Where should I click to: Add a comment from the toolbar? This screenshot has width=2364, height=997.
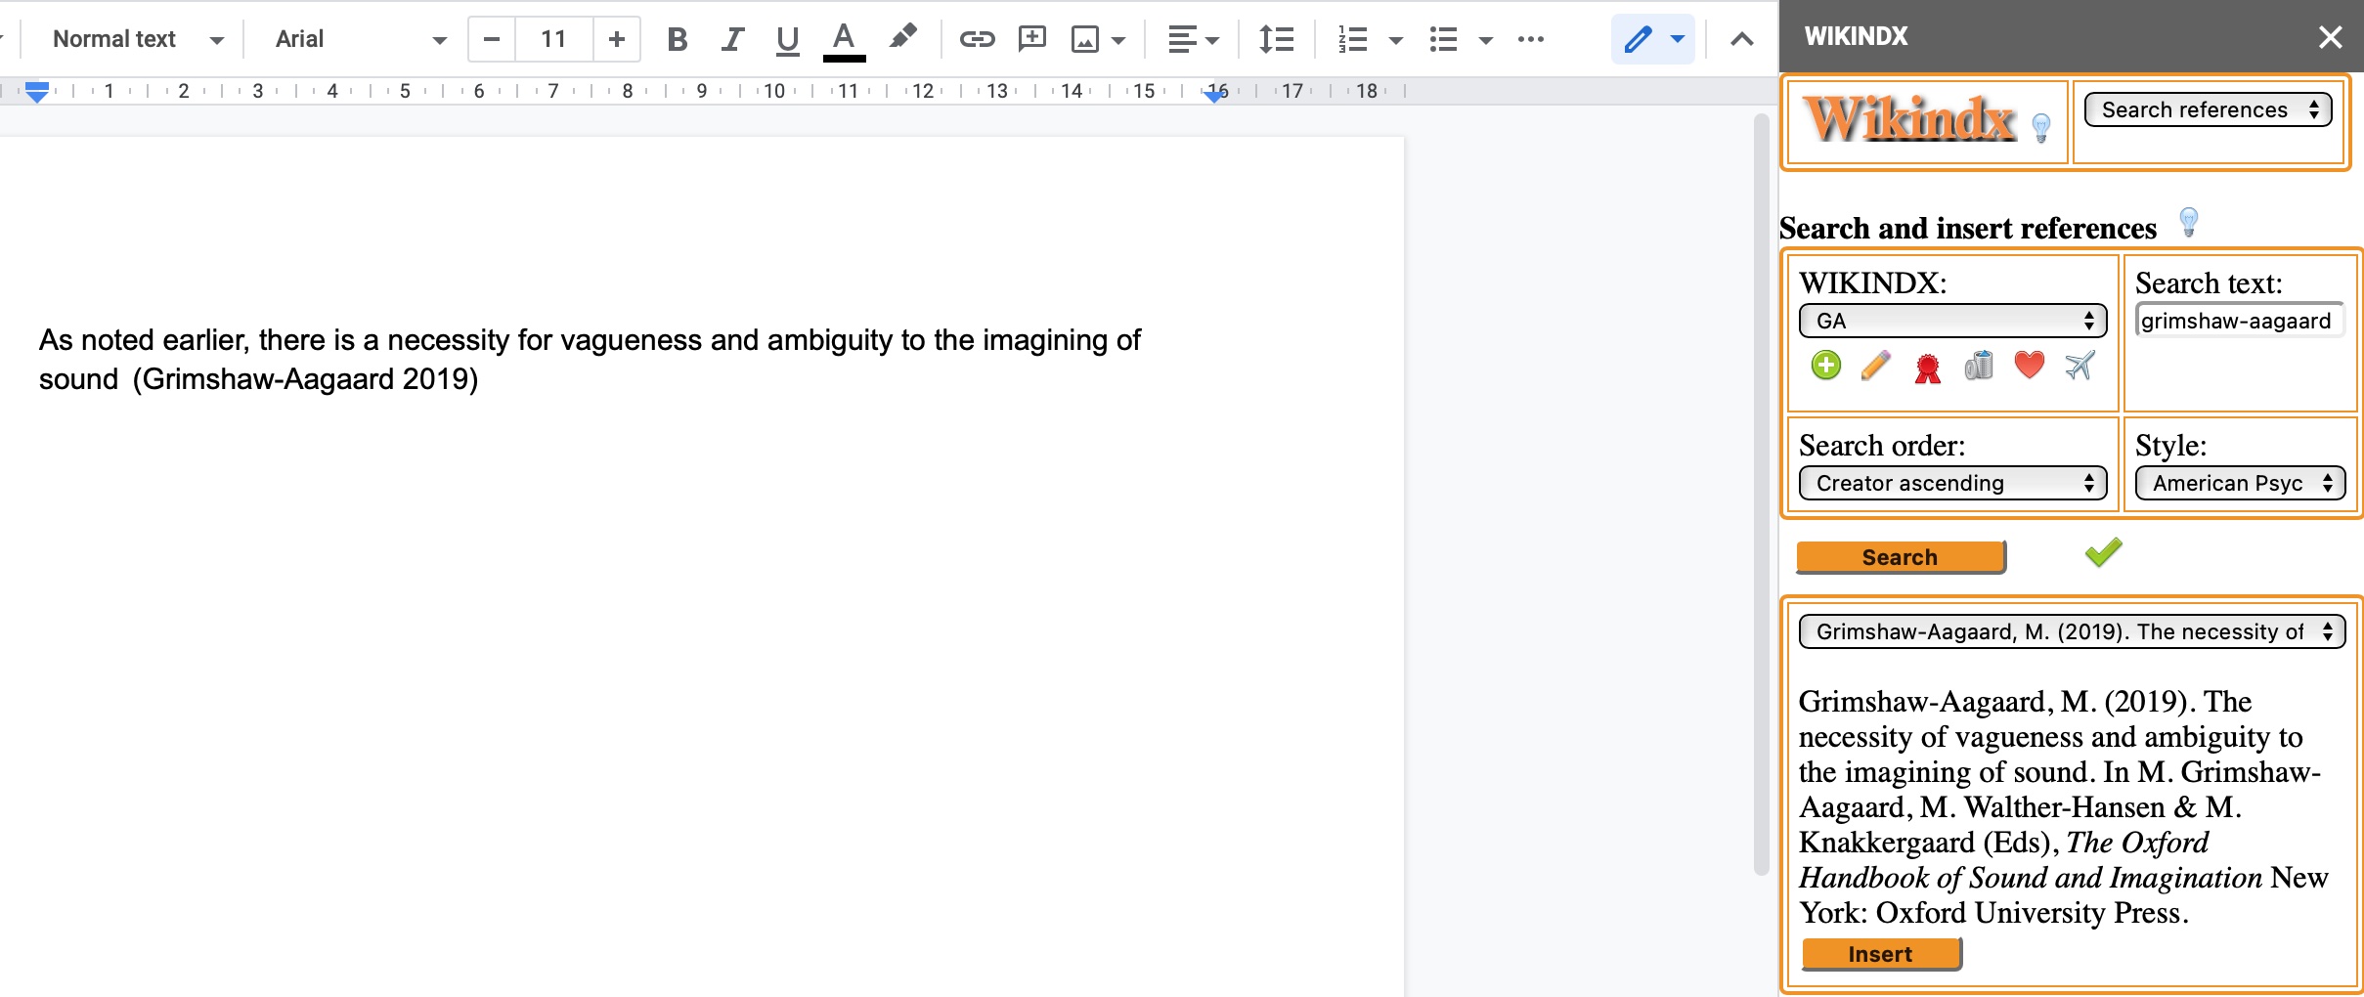click(1031, 39)
